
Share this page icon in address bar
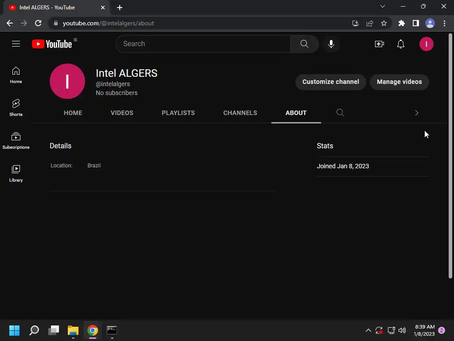click(x=370, y=23)
